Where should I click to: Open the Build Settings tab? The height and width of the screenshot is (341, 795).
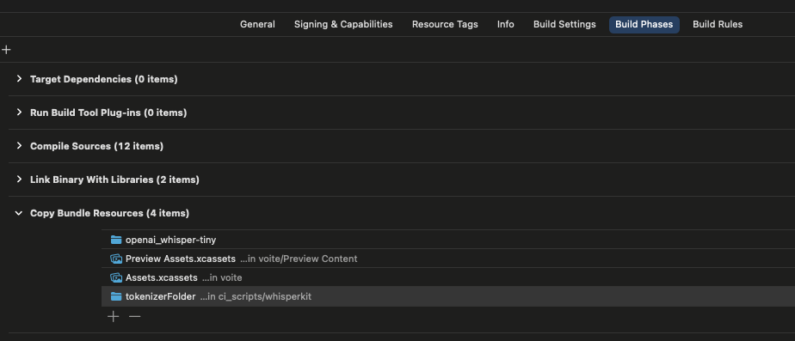click(x=564, y=24)
